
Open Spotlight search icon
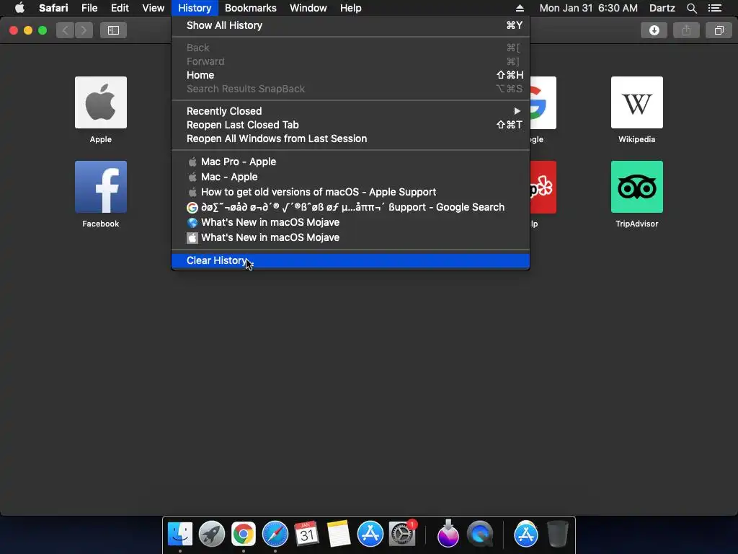point(691,8)
